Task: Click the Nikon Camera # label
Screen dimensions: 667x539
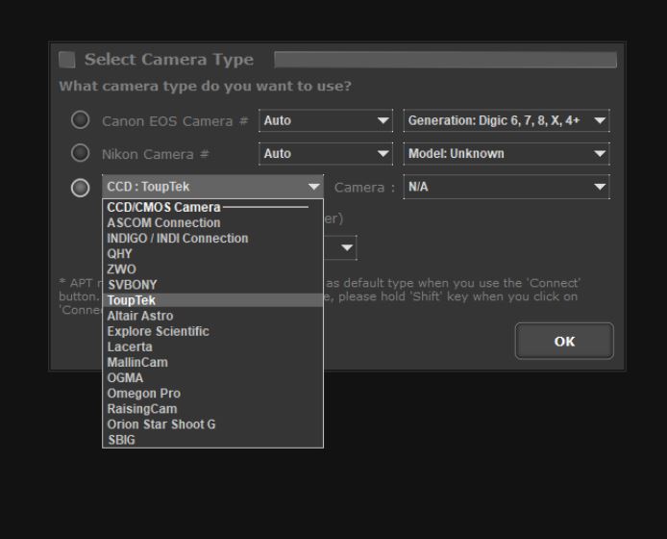Action: coord(156,154)
